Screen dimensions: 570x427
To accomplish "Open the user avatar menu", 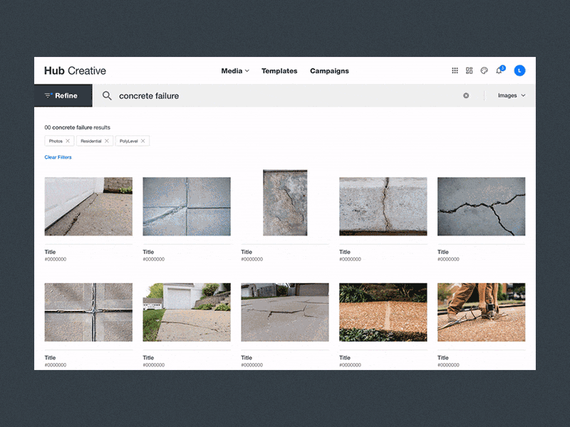I will [519, 70].
